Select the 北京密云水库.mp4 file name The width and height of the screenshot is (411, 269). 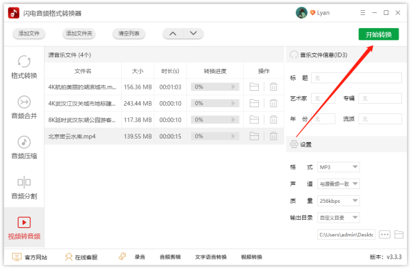point(72,137)
